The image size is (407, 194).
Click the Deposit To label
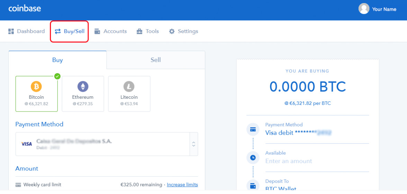coord(277,181)
